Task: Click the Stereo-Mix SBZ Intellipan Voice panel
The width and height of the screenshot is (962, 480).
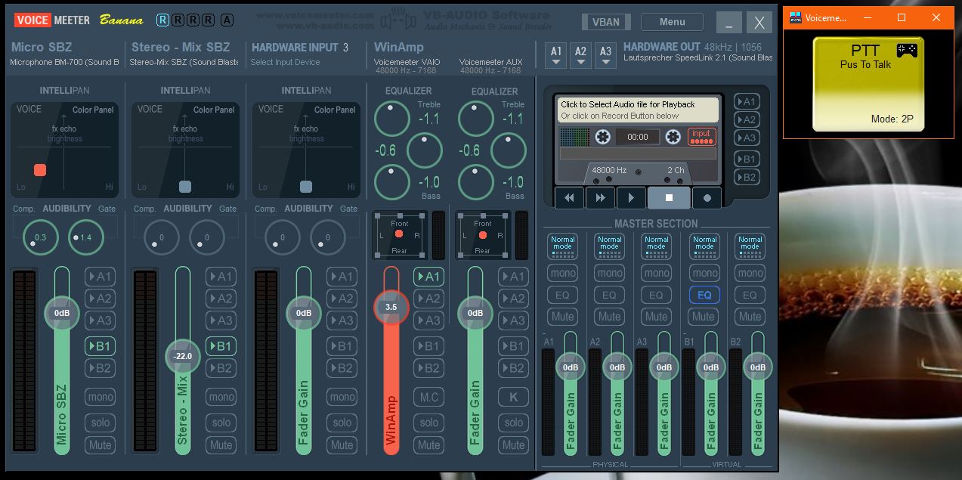Action: pyautogui.click(x=185, y=149)
